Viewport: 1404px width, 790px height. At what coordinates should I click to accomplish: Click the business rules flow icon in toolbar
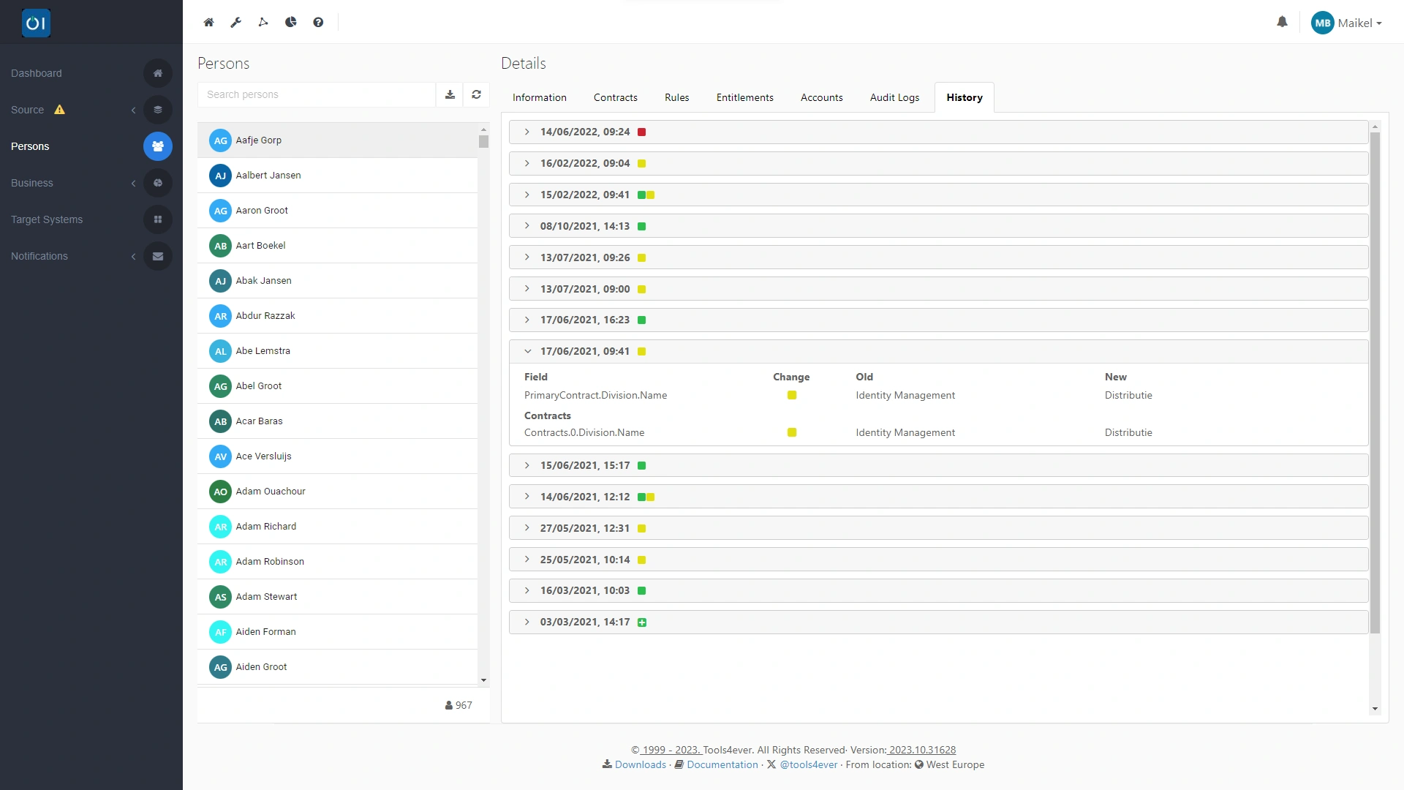pyautogui.click(x=263, y=23)
